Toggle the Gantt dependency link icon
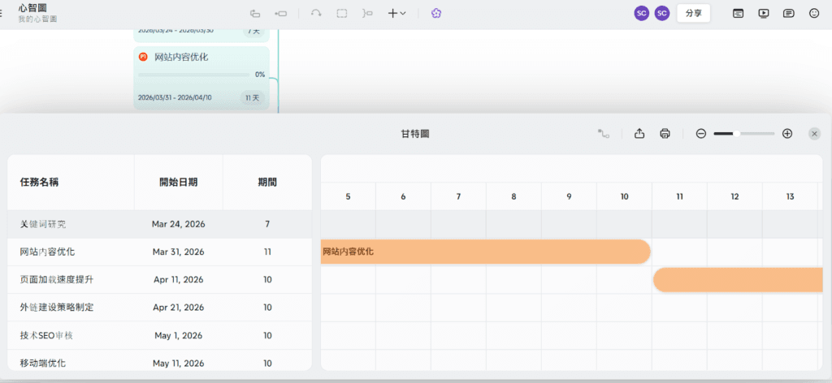832x383 pixels. tap(603, 134)
